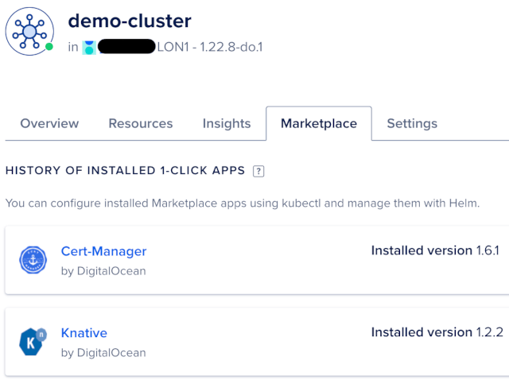Screen dimensions: 509x380
Task: Click 'by DigitalOcean' under Cert-Manager
Action: pos(103,271)
